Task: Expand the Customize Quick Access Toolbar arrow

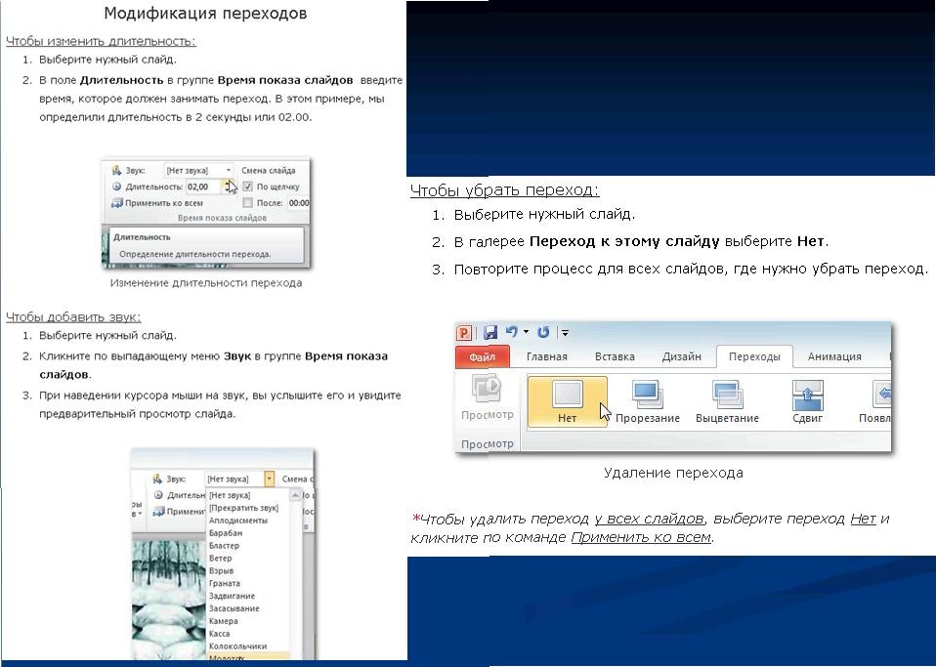Action: pos(566,333)
